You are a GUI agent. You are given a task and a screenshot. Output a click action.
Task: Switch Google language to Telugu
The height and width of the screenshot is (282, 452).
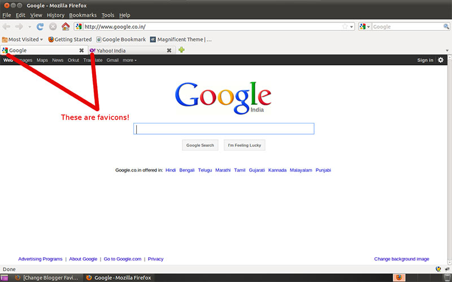click(x=205, y=170)
